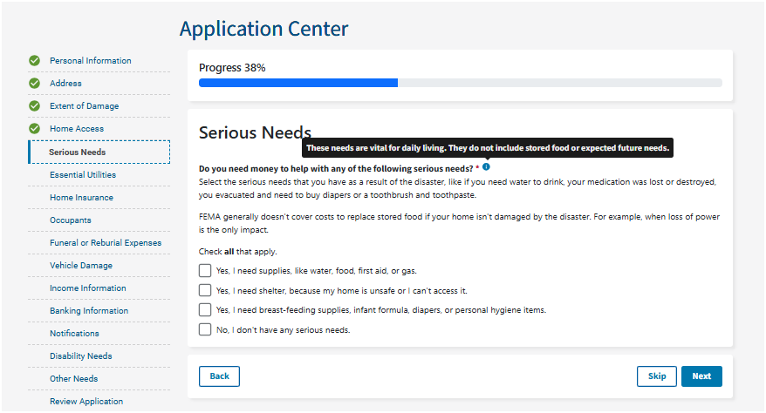Click the Next button
Screen dimensions: 766x413
coord(701,376)
